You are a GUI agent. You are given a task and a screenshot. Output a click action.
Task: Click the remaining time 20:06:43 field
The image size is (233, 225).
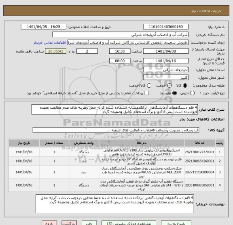pos(56,51)
